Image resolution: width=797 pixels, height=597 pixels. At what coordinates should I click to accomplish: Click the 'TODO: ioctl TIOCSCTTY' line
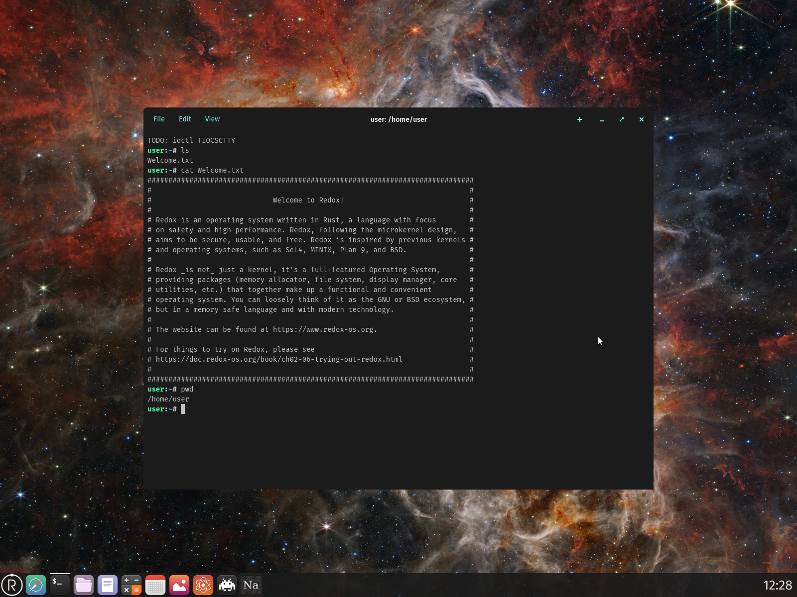tap(191, 140)
